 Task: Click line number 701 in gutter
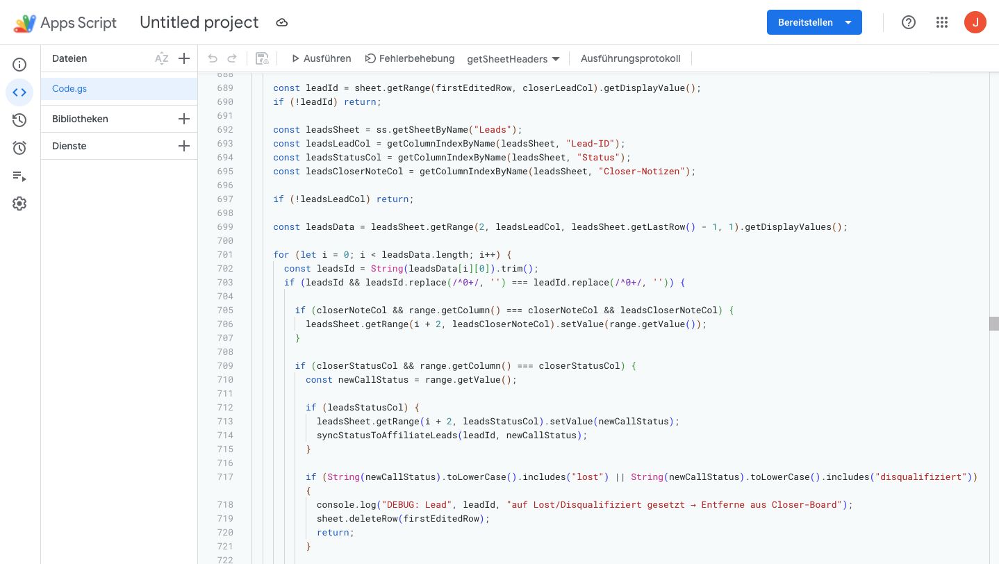tap(225, 255)
